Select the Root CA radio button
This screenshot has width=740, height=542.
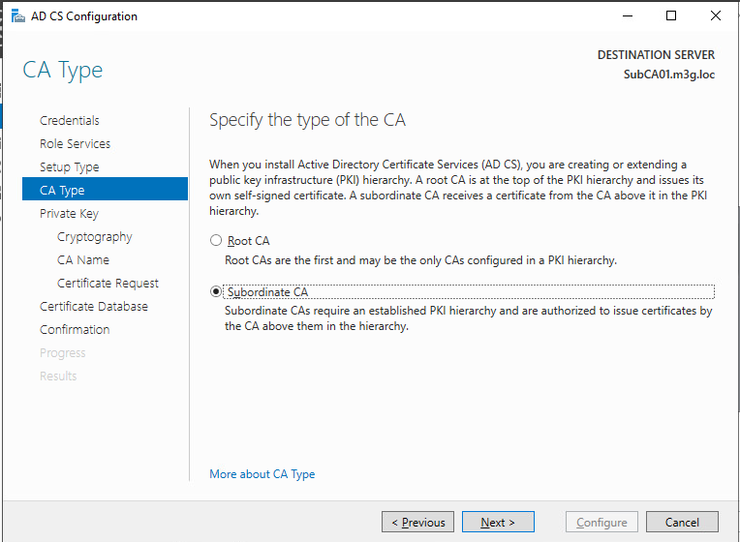[x=216, y=241]
